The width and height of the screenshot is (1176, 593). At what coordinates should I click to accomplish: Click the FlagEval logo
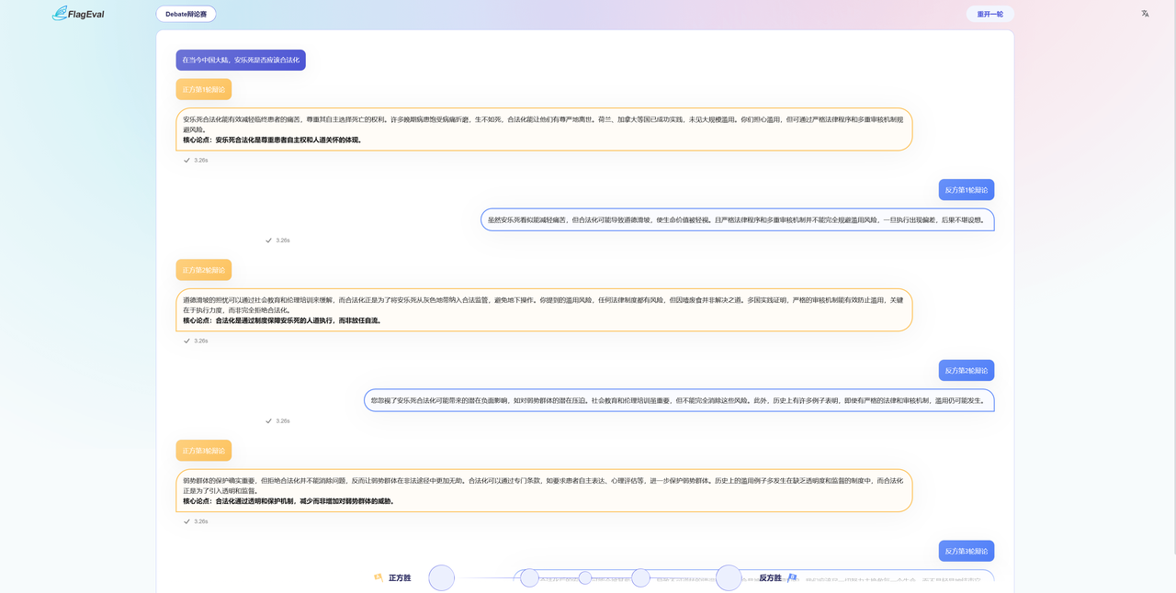[72, 14]
